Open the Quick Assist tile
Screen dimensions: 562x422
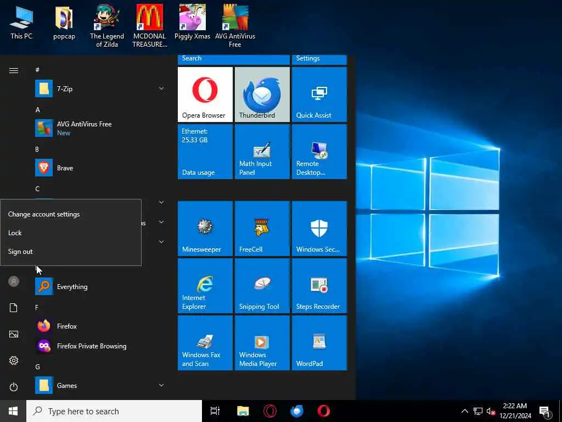coord(319,95)
